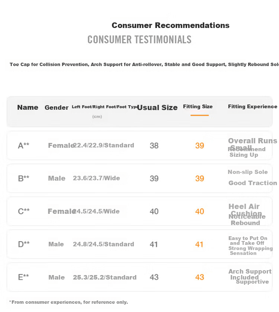Select Non-slip Sole Good Traction text

pos(253,178)
